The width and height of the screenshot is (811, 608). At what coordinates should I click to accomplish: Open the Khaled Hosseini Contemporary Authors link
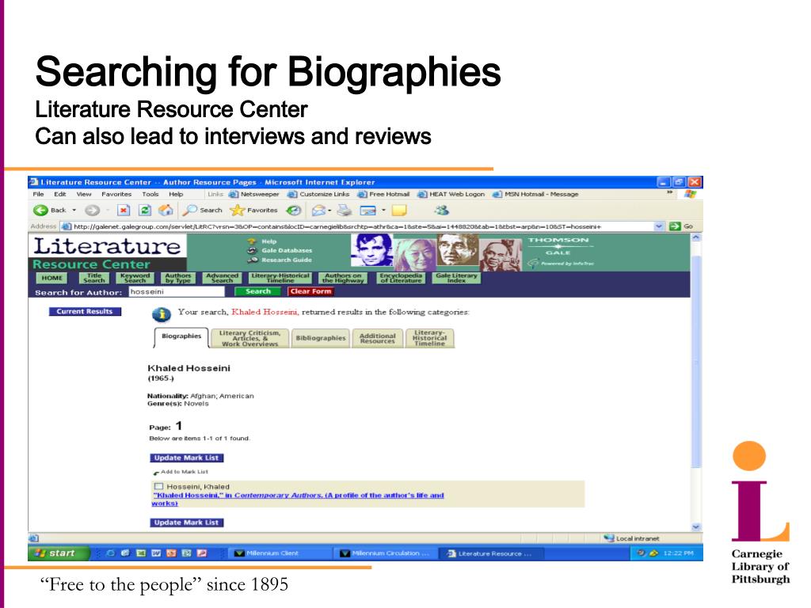[298, 499]
